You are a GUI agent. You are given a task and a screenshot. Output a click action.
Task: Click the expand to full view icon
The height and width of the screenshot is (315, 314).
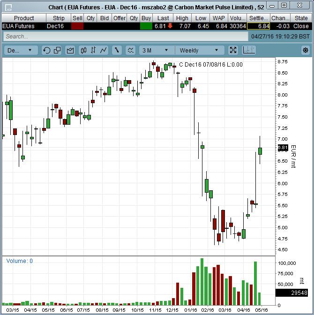pos(233,50)
